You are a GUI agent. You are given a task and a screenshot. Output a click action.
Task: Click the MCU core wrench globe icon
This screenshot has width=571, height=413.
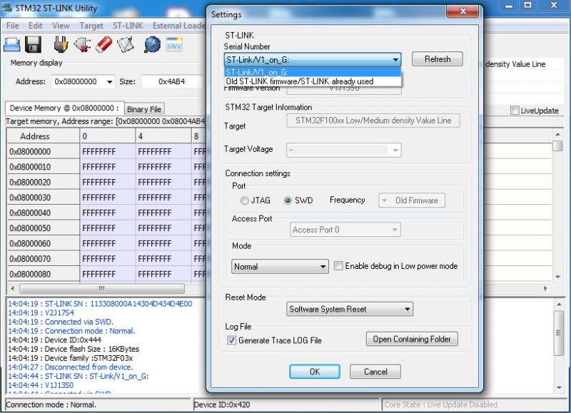(152, 45)
